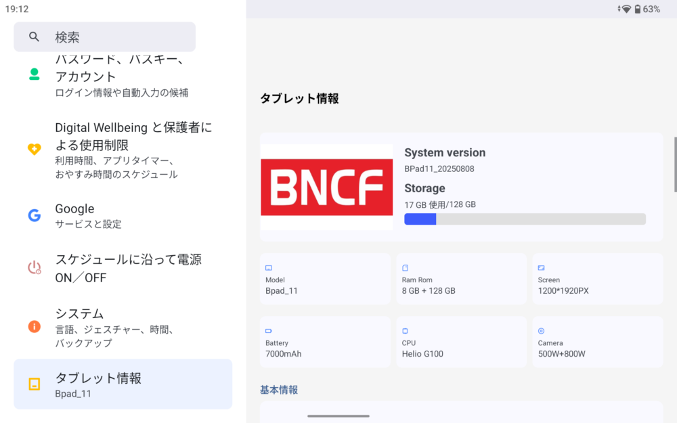
Task: Click the Wi-Fi status icon
Action: [626, 9]
